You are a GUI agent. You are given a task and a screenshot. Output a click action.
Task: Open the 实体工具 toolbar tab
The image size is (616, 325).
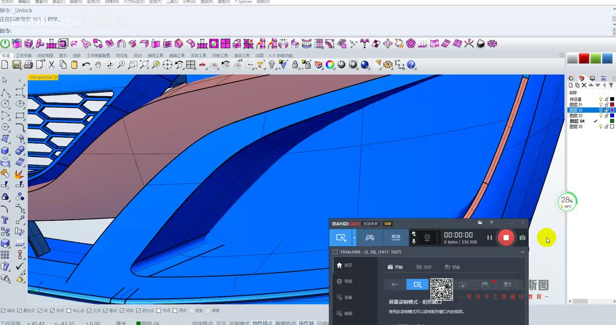point(198,56)
